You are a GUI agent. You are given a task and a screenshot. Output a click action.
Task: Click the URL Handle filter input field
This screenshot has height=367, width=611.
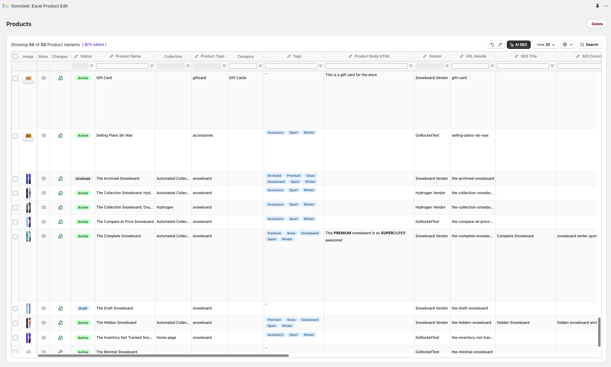click(470, 66)
